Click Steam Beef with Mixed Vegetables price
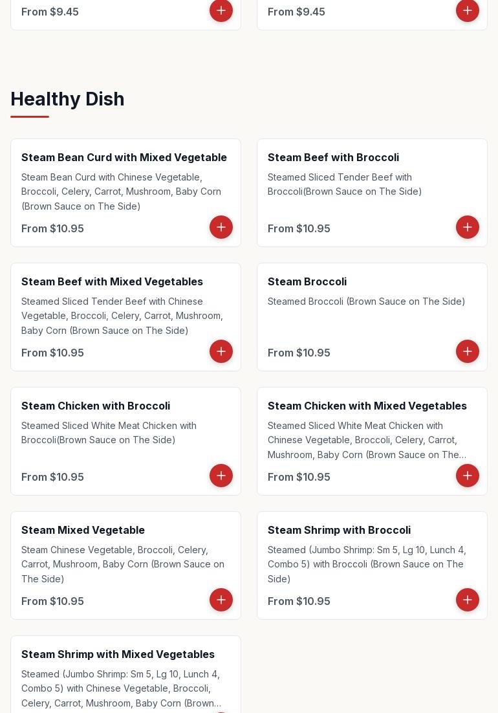The width and height of the screenshot is (498, 713). pyautogui.click(x=52, y=353)
